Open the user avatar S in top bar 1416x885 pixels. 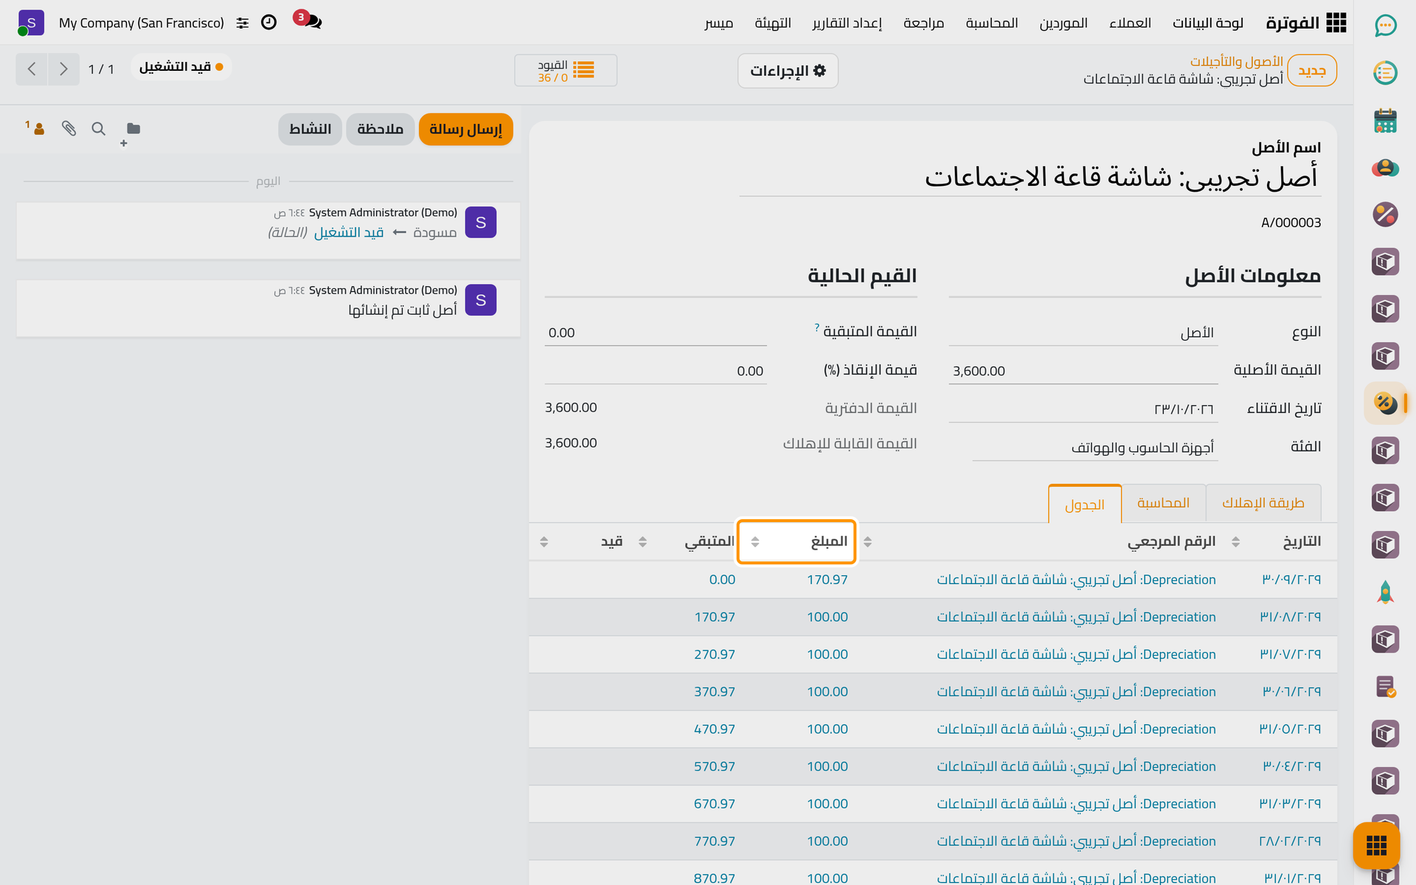click(x=31, y=23)
